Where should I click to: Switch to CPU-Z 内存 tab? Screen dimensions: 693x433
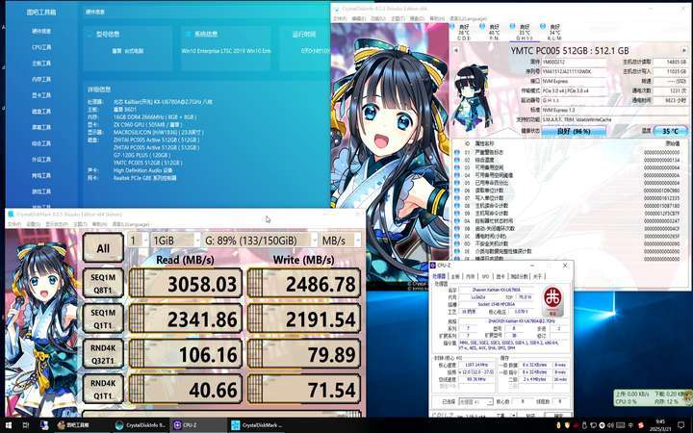click(x=470, y=276)
